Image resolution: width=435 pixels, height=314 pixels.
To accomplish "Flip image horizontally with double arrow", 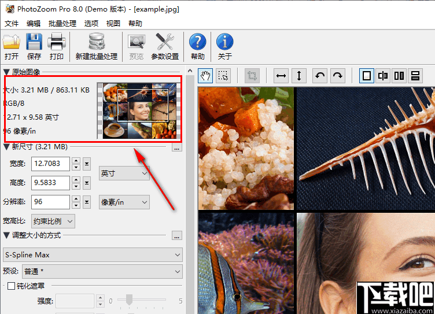I will tap(281, 76).
